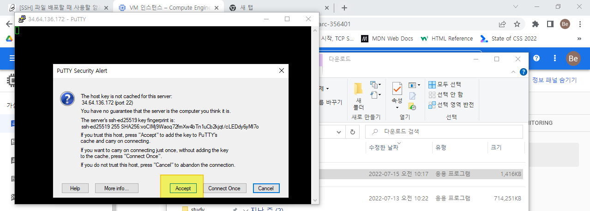Click the history icon in the ribbon
The width and height of the screenshot is (590, 211).
[413, 106]
